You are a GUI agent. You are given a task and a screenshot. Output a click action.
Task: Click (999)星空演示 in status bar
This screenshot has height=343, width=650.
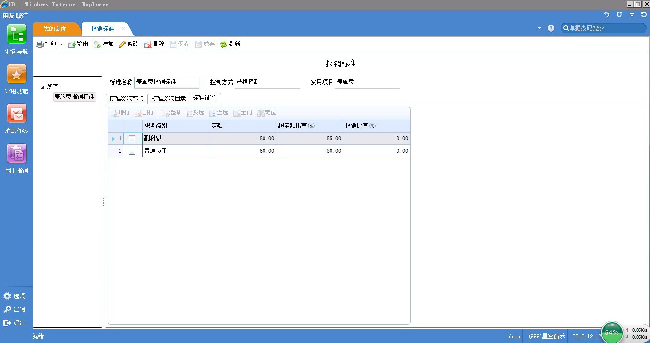point(547,336)
